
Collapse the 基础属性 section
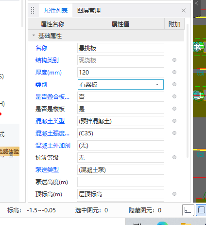point(34,35)
